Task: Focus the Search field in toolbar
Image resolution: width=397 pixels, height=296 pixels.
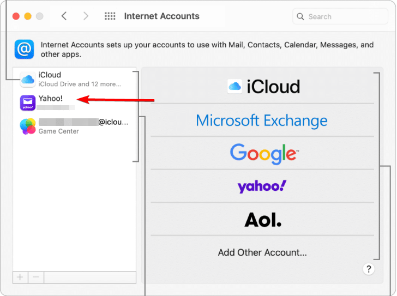Action: coord(341,16)
